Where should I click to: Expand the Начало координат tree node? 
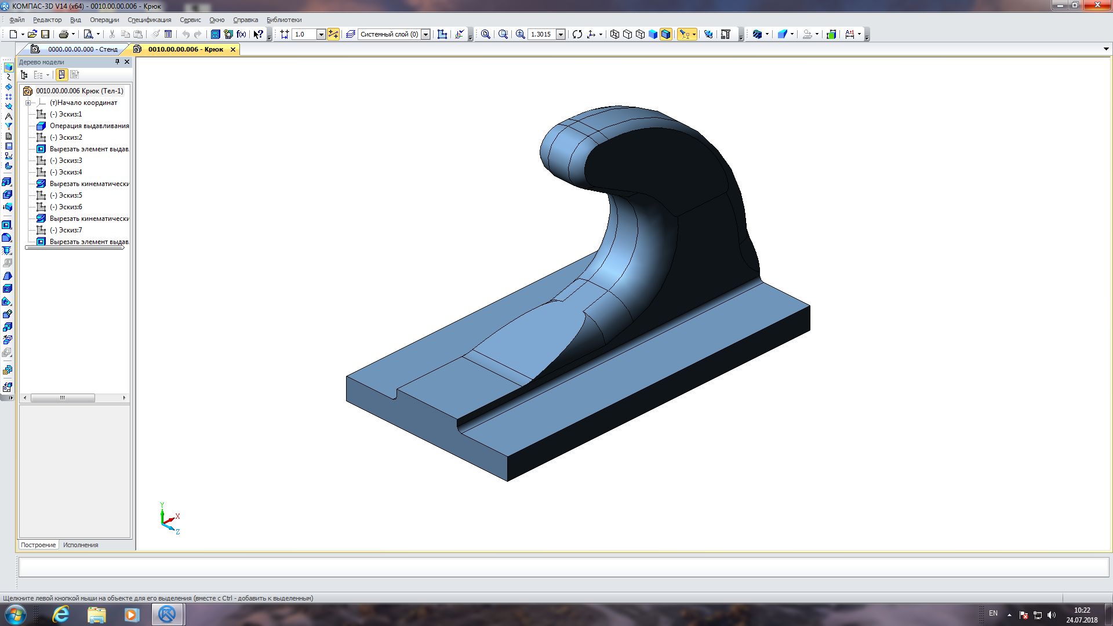click(x=28, y=103)
